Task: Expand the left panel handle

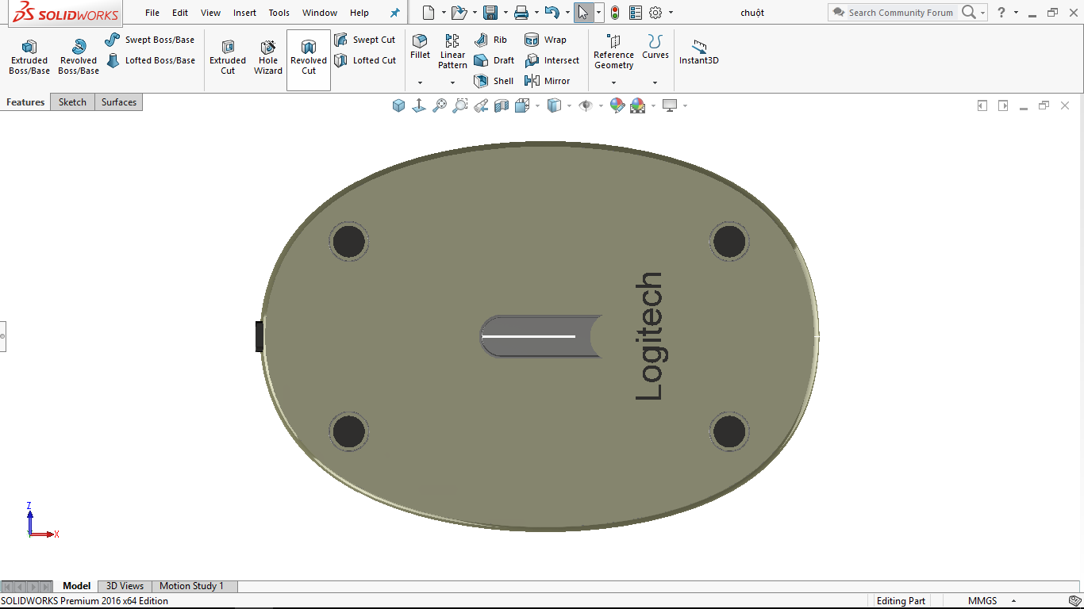Action: point(2,336)
